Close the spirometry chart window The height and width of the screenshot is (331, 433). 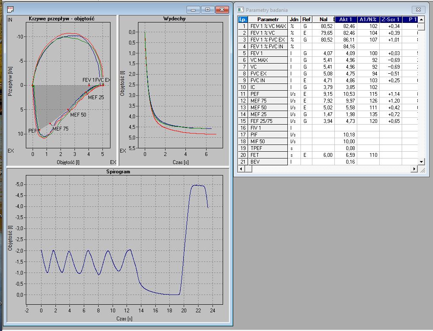pyautogui.click(x=222, y=10)
